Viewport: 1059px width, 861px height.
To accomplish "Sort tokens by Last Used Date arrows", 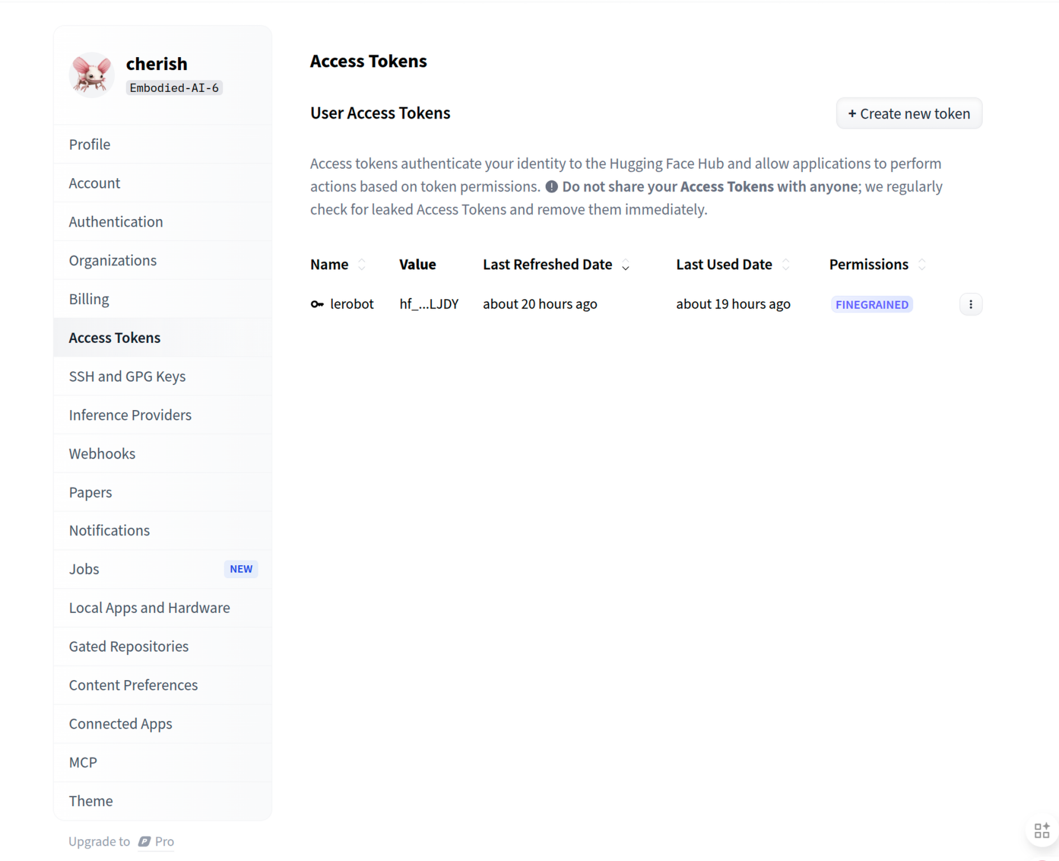I will [x=786, y=264].
